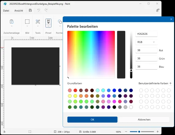Screen dimensions: 175x135
Task: Confirm the palette with OK
Action: (92, 120)
